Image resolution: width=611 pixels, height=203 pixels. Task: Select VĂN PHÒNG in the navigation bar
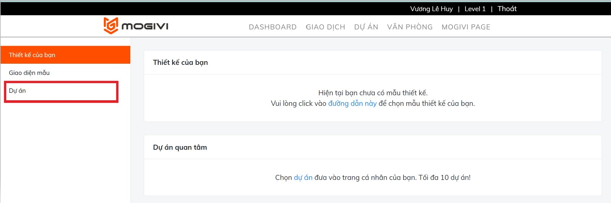(x=410, y=27)
